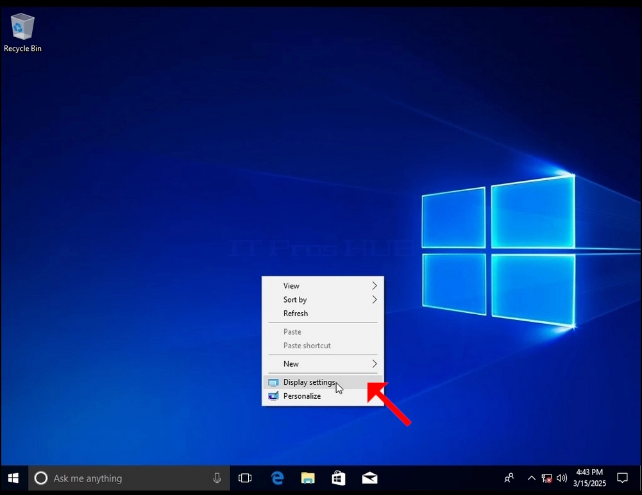642x495 pixels.
Task: Show hidden tray icons with chevron
Action: [532, 478]
